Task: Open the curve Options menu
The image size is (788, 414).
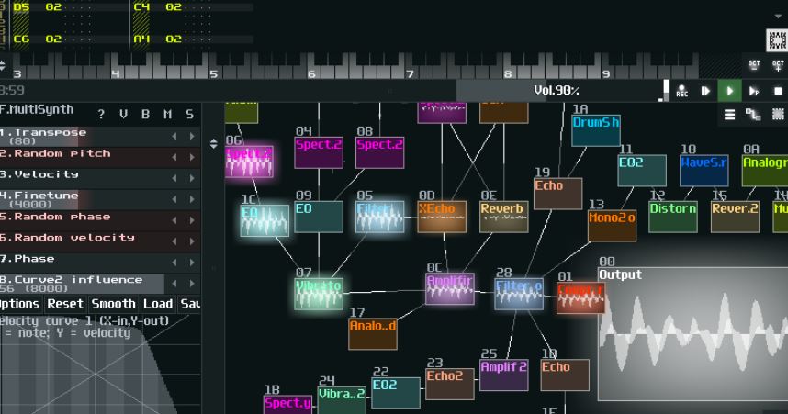Action: [x=20, y=304]
